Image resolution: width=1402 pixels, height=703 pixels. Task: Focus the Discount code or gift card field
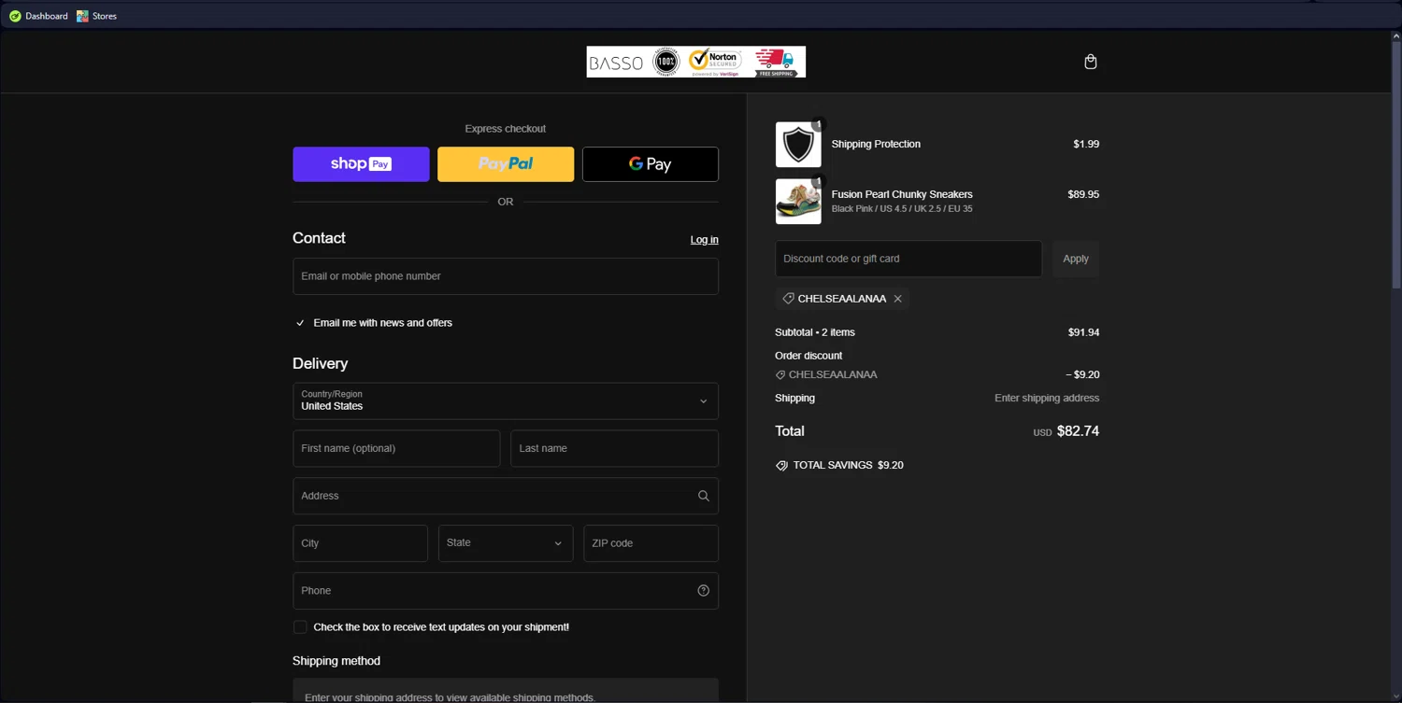908,259
